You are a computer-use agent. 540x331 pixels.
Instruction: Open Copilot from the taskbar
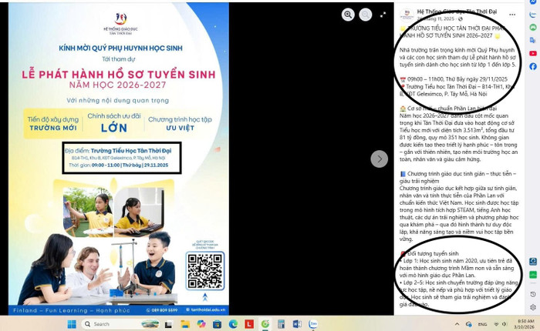click(x=201, y=324)
